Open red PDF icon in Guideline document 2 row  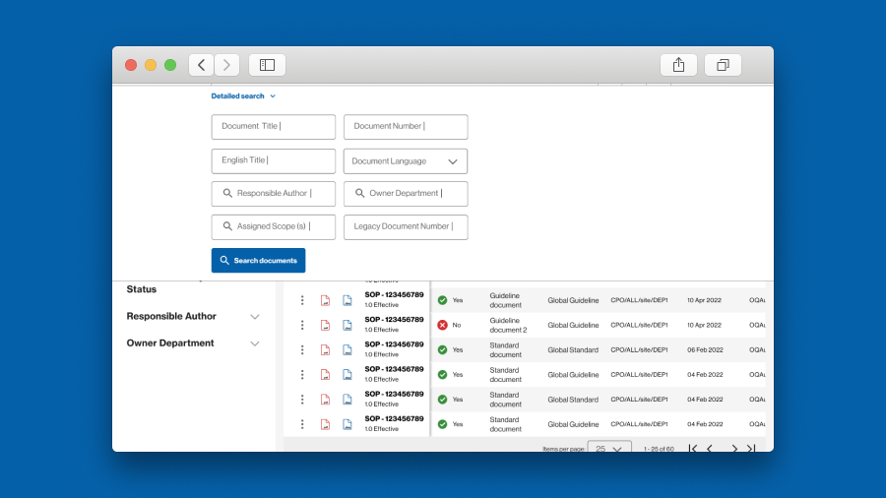tap(325, 325)
